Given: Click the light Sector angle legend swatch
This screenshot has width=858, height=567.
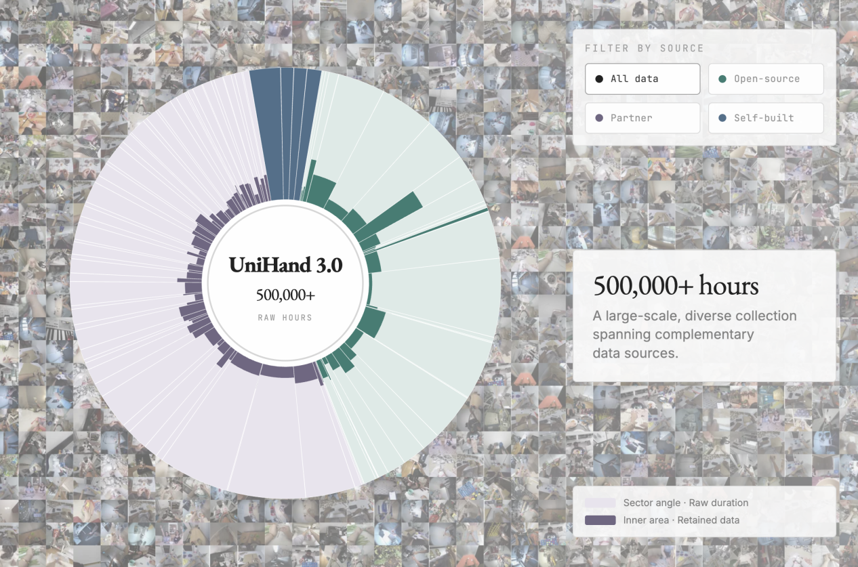Looking at the screenshot, I should (600, 503).
